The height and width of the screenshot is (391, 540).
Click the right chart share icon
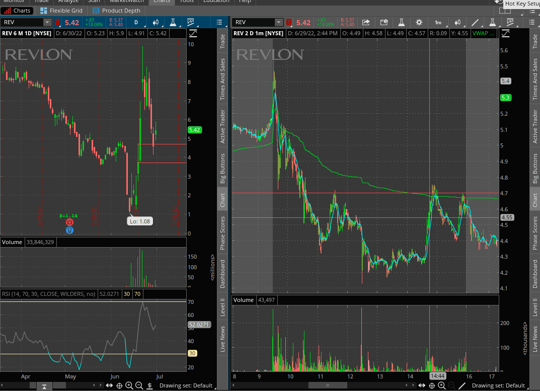(x=366, y=22)
